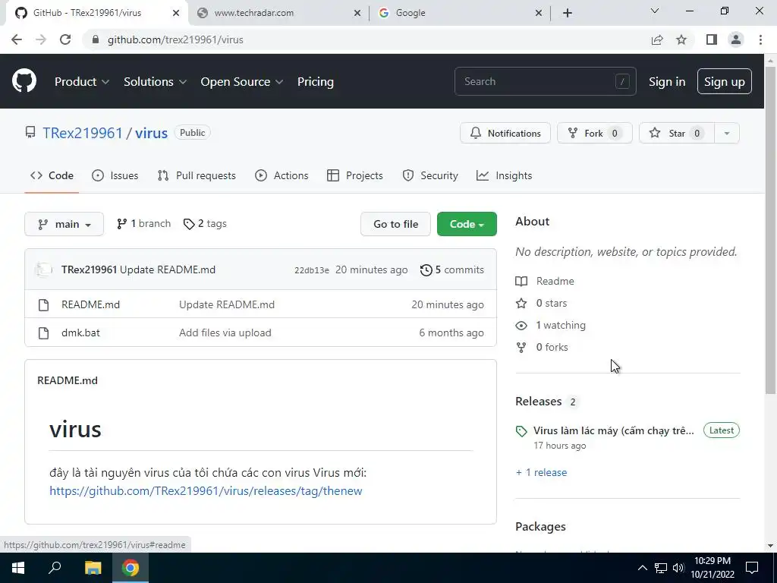Reload the page with the refresh icon
This screenshot has height=583, width=777.
[65, 39]
